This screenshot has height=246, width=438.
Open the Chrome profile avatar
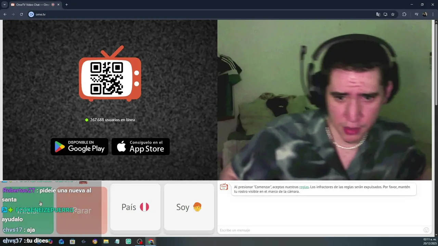[x=425, y=14]
